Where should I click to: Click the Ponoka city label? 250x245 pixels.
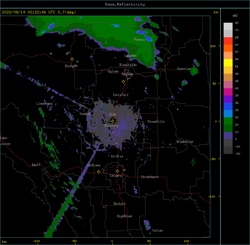click(x=139, y=40)
